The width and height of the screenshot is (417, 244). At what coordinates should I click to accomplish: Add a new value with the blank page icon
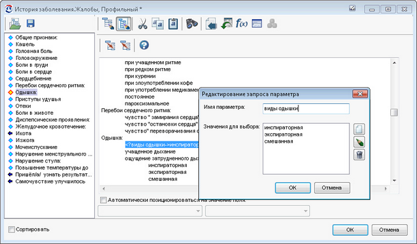[359, 129]
